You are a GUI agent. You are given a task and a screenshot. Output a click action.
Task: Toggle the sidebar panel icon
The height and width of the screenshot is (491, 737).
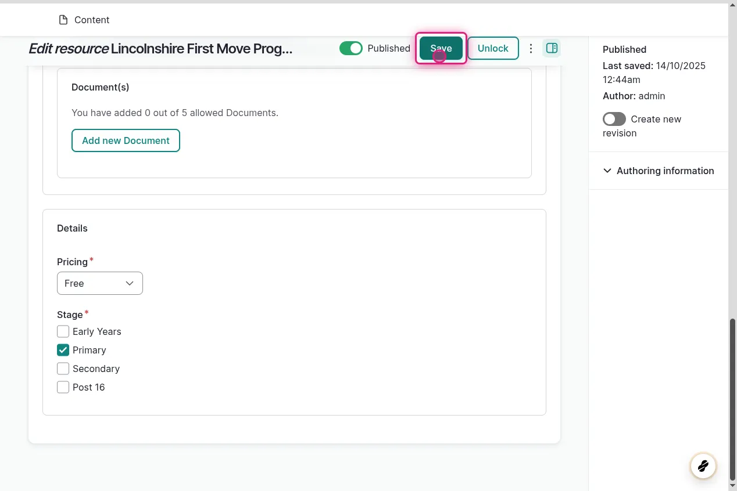(x=552, y=48)
